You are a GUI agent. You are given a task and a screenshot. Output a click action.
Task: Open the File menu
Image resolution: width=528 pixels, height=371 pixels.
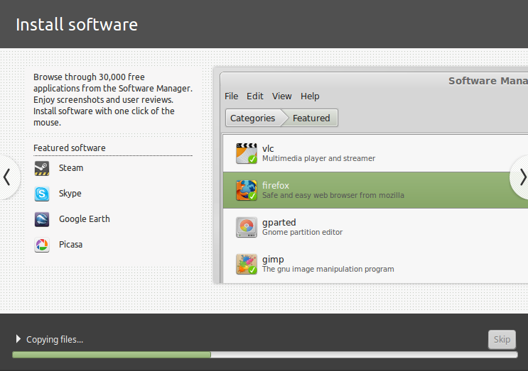pos(232,96)
